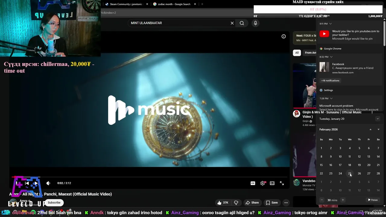The width and height of the screenshot is (386, 217).
Task: Subscribe to the Amra channel
Action: pos(54,203)
